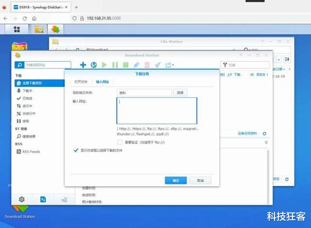The height and width of the screenshot is (228, 311).
Task: Click the blue search magnifier button
Action: [x=19, y=65]
